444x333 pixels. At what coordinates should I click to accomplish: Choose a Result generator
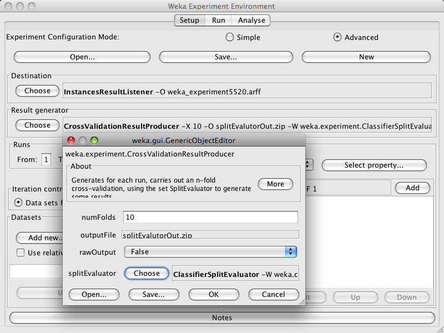tap(37, 125)
